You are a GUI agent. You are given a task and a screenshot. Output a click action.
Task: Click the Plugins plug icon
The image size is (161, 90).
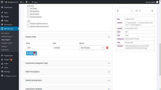pos(2,59)
